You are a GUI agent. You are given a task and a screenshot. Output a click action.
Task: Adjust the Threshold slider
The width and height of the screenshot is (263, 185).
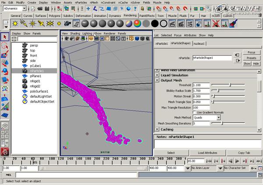[230, 85]
